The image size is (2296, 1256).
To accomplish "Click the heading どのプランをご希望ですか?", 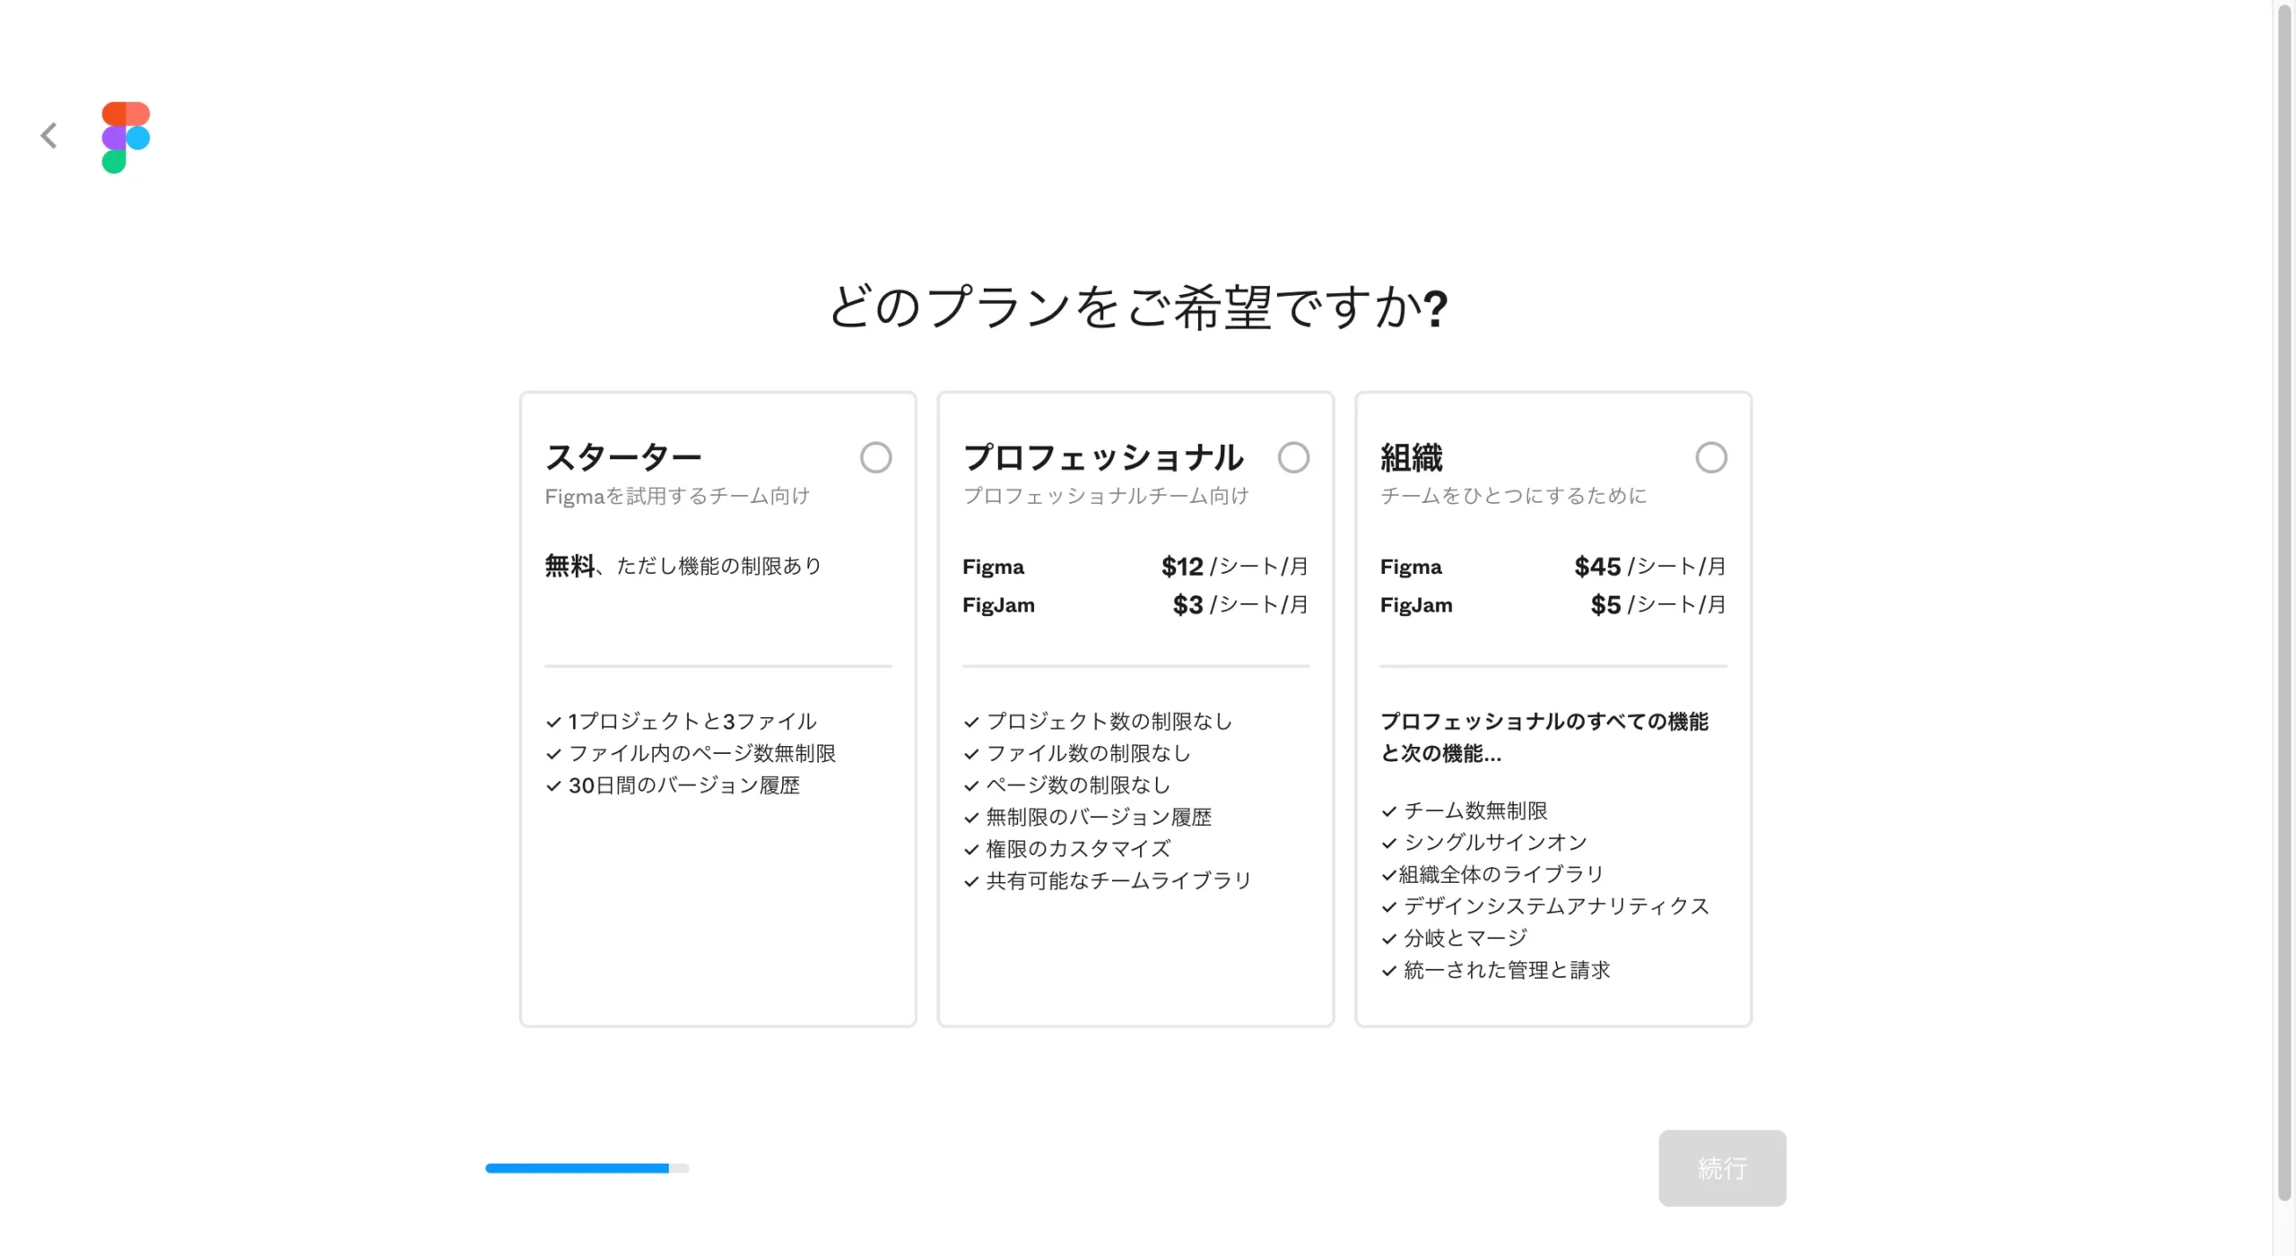I will [x=1137, y=308].
